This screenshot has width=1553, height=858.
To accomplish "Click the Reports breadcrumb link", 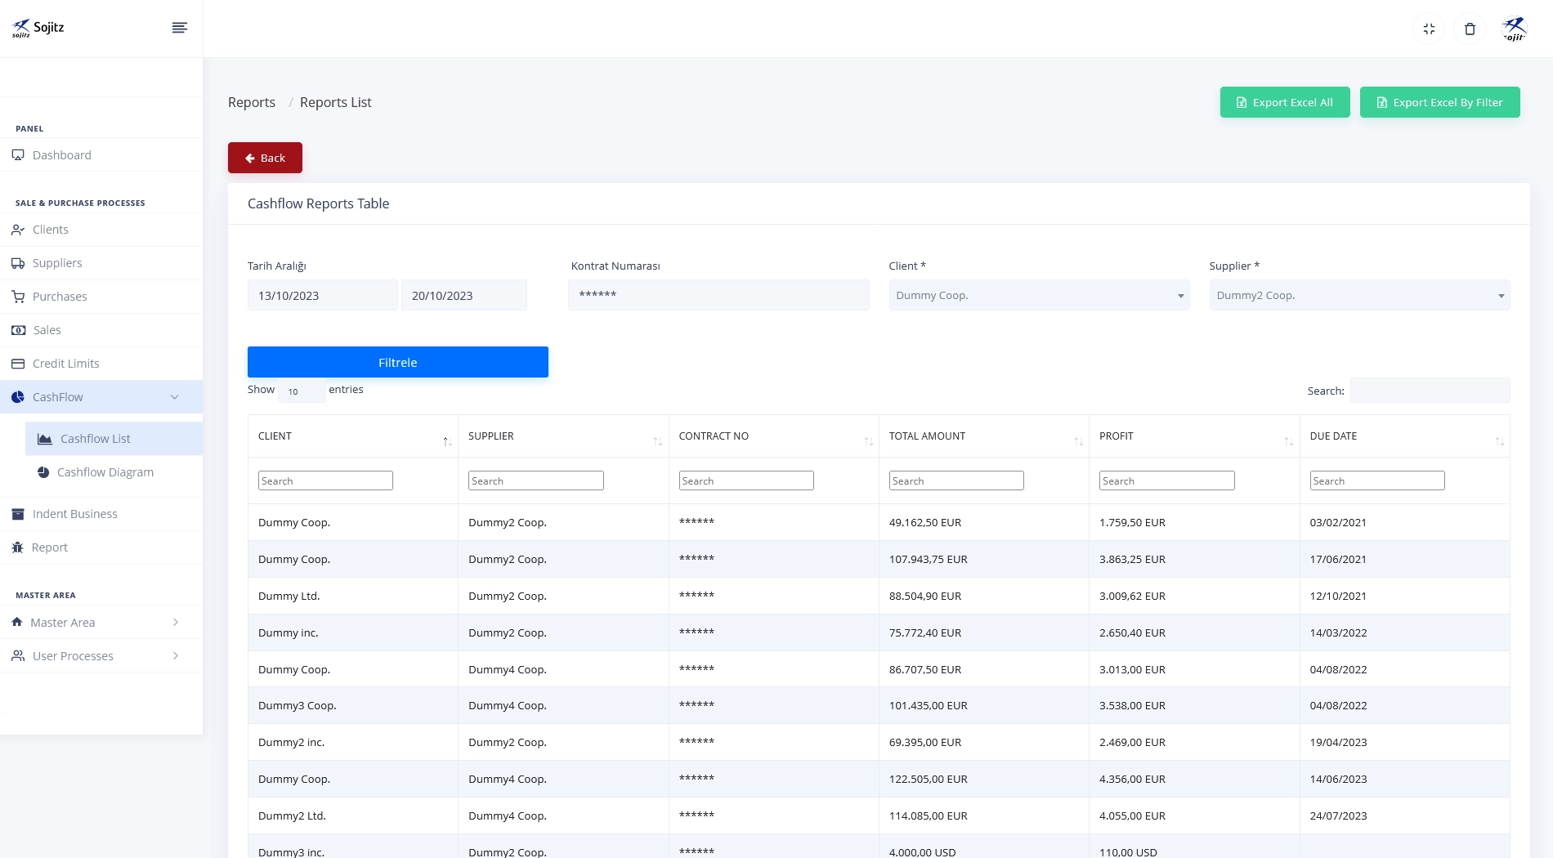I will pyautogui.click(x=252, y=102).
